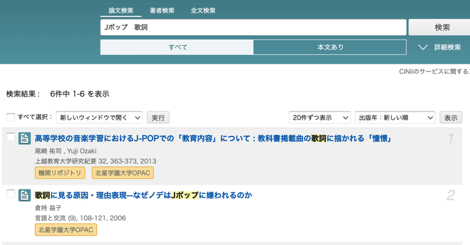The height and width of the screenshot is (245, 470).
Task: Click the author name 尾崎 祐司, Yuji Ozaki
Action: (66, 151)
